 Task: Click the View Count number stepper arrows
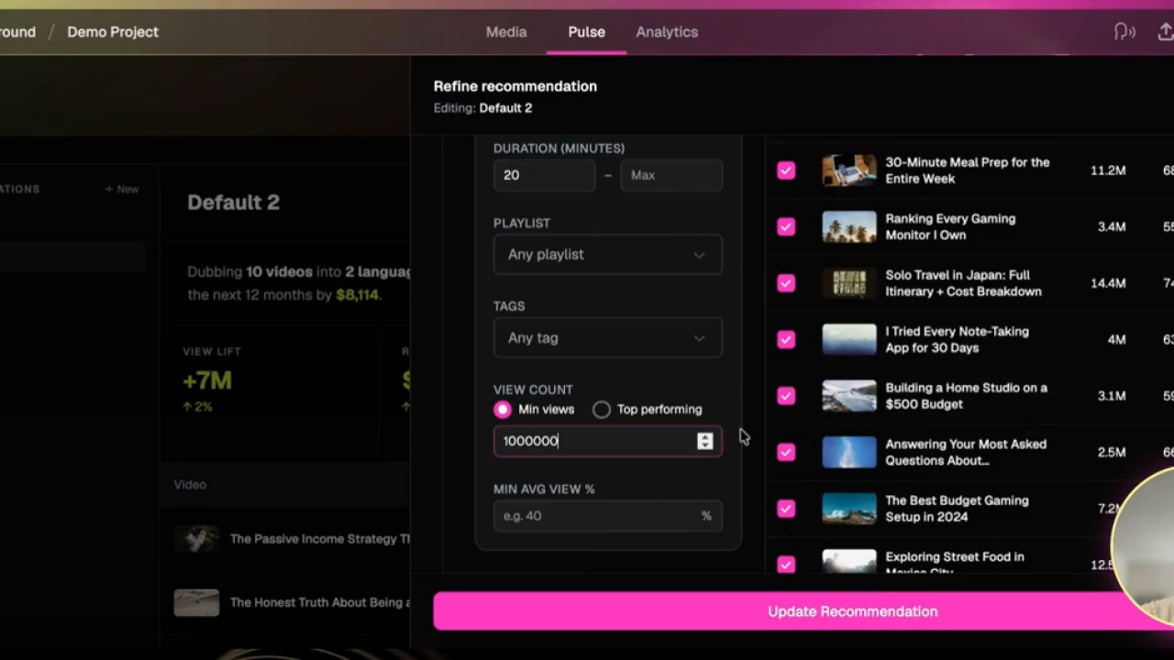[x=704, y=441]
